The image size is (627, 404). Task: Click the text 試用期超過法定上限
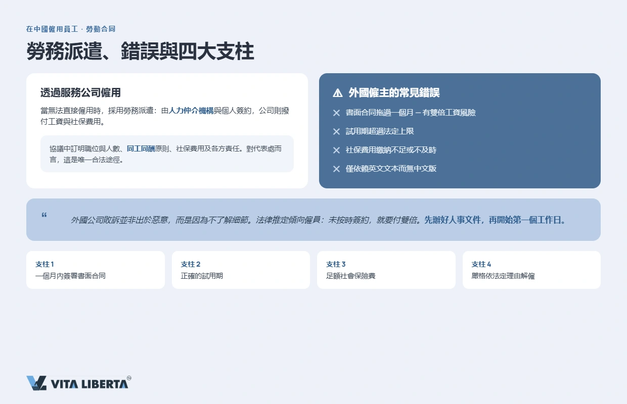pos(380,131)
